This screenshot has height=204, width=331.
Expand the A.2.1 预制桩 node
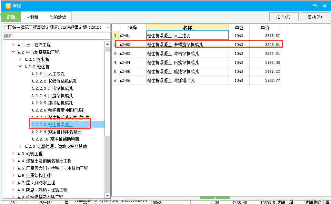(20, 59)
